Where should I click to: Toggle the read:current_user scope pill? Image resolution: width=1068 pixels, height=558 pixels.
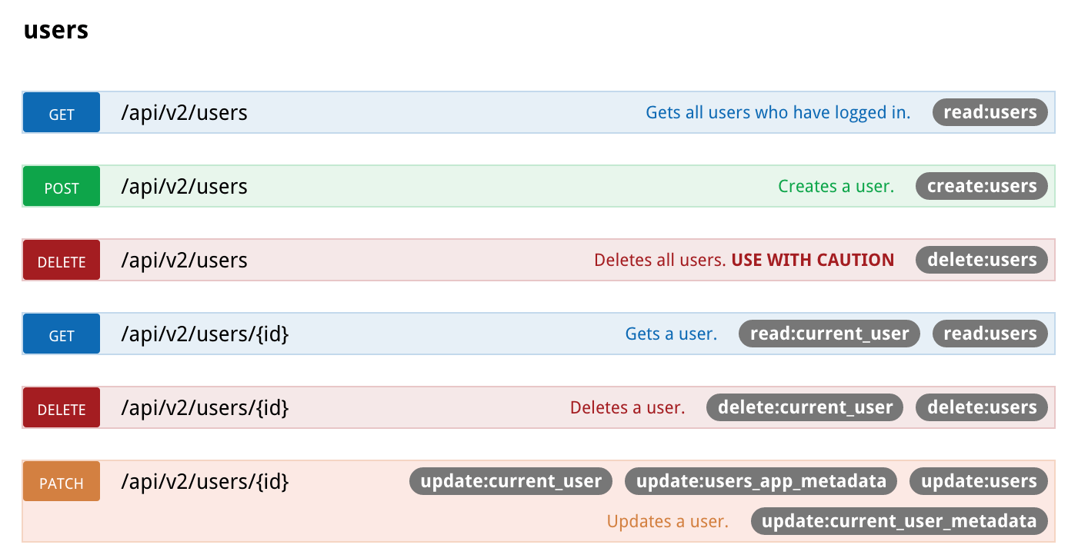pyautogui.click(x=829, y=334)
